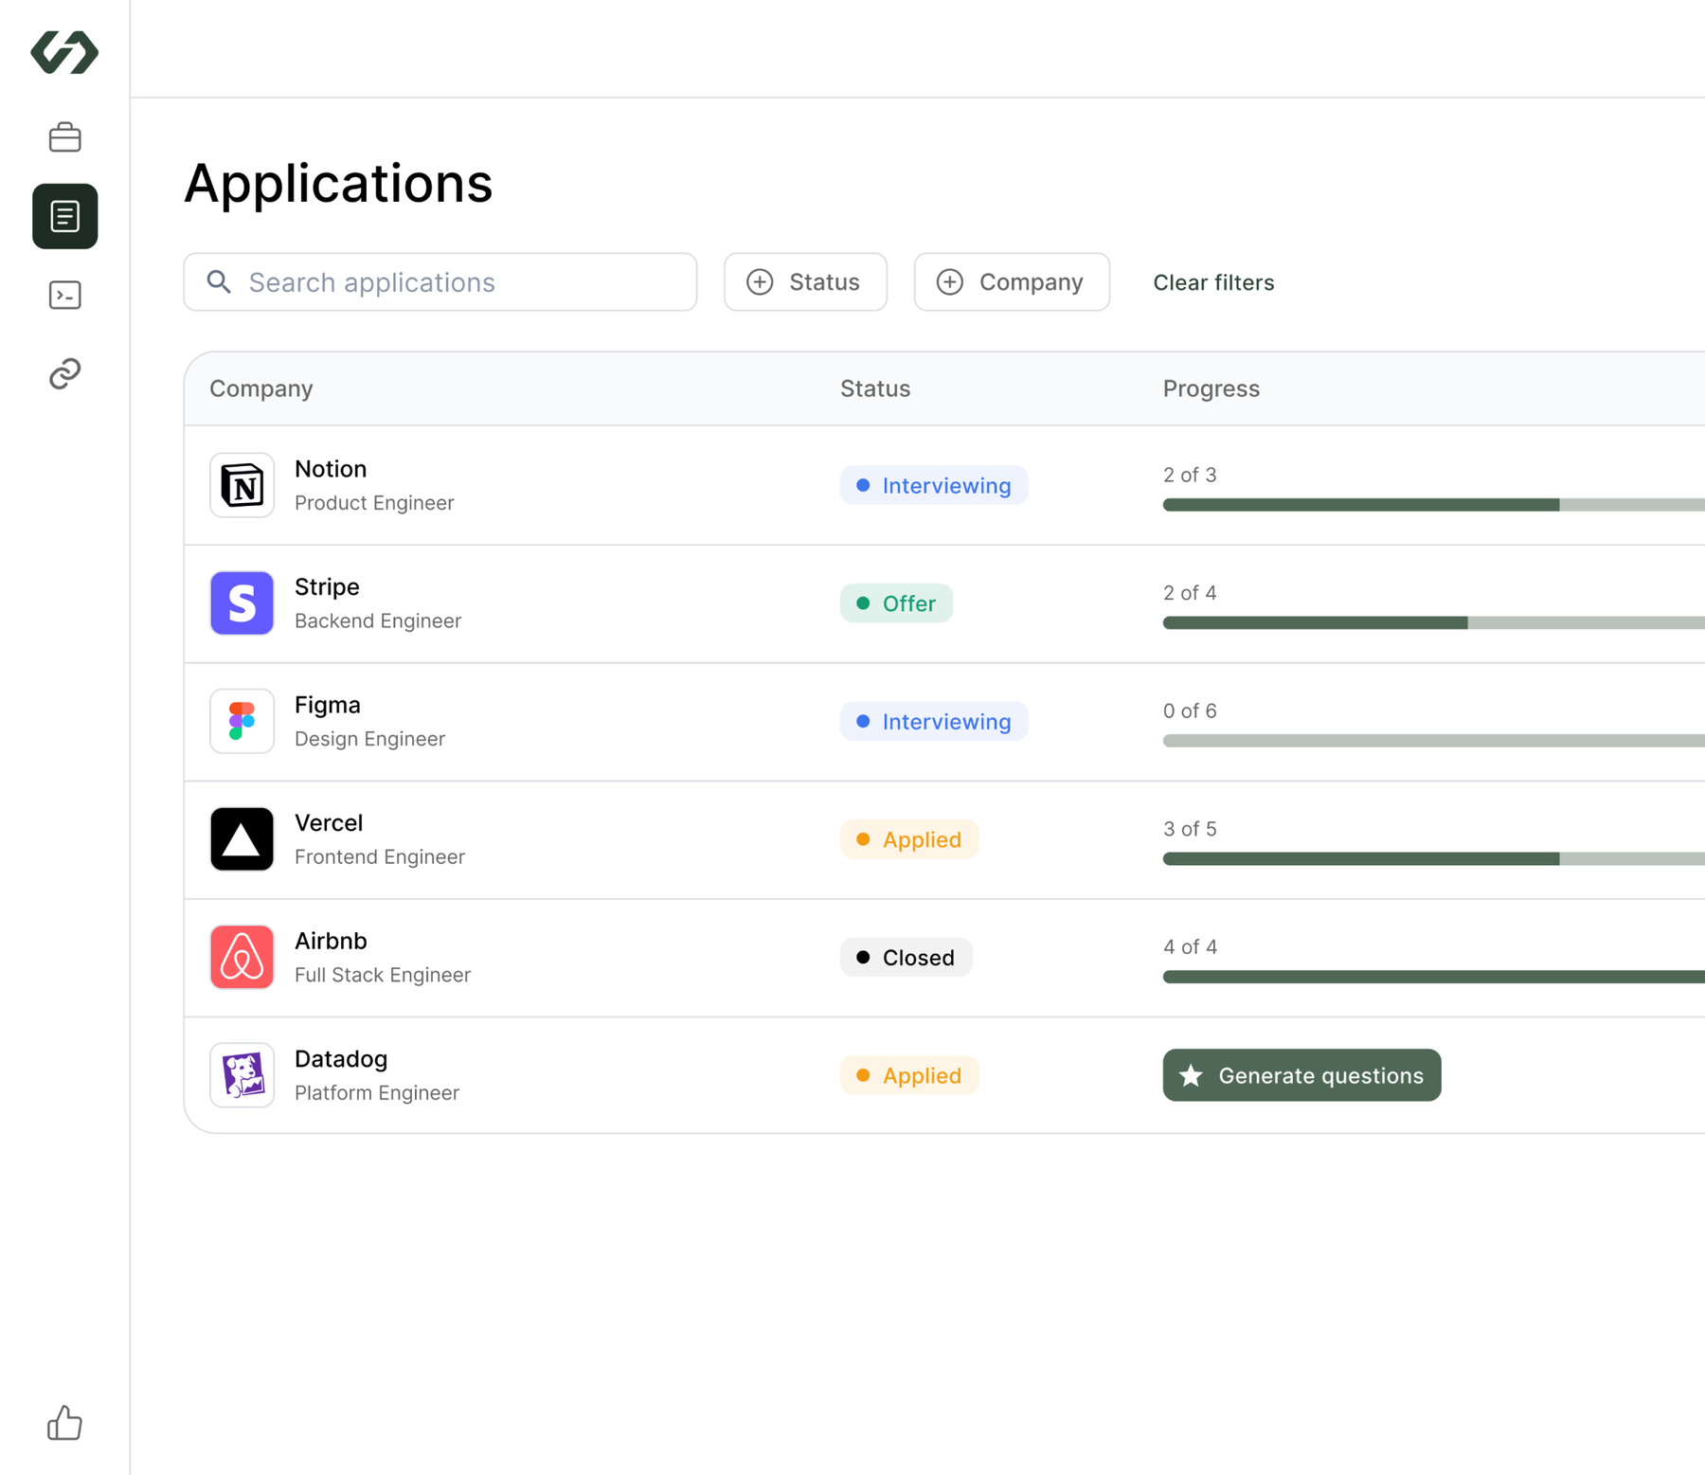This screenshot has width=1705, height=1475.
Task: Click the Design Engineer role text
Action: click(369, 739)
